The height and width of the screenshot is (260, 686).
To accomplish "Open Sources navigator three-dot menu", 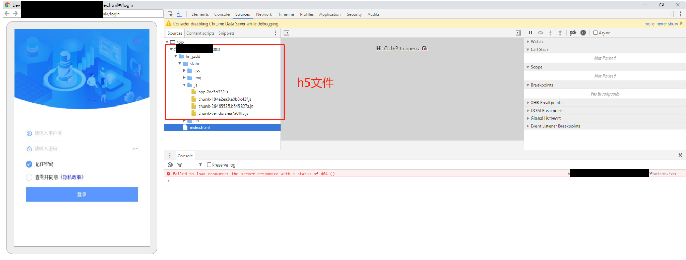I will pos(276,33).
